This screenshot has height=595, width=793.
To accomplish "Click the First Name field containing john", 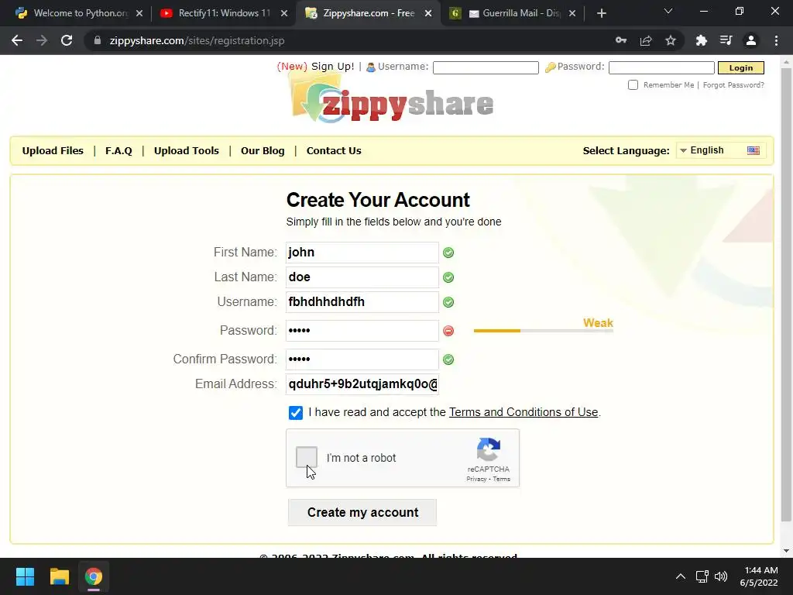I will click(362, 253).
